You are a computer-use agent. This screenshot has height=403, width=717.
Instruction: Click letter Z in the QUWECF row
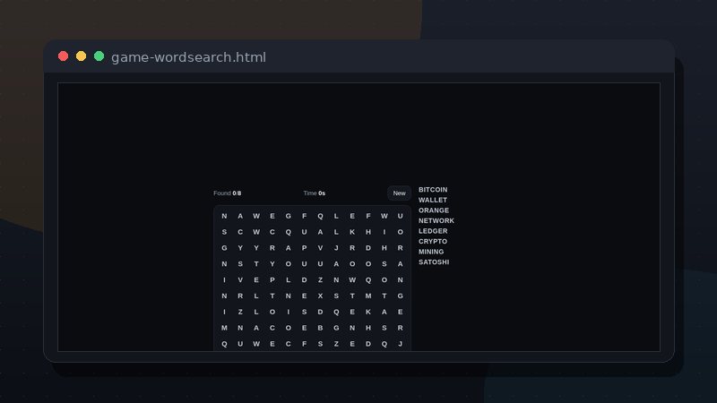(336, 344)
